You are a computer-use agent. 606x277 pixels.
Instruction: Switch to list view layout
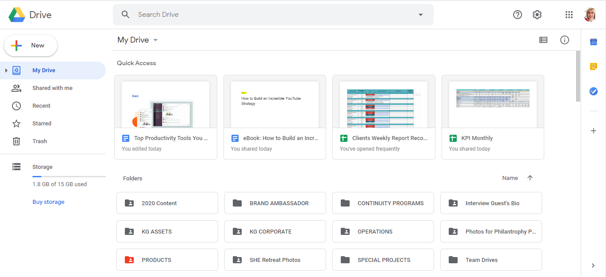point(543,40)
